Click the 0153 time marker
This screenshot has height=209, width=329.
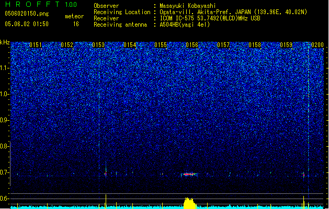tap(98, 45)
